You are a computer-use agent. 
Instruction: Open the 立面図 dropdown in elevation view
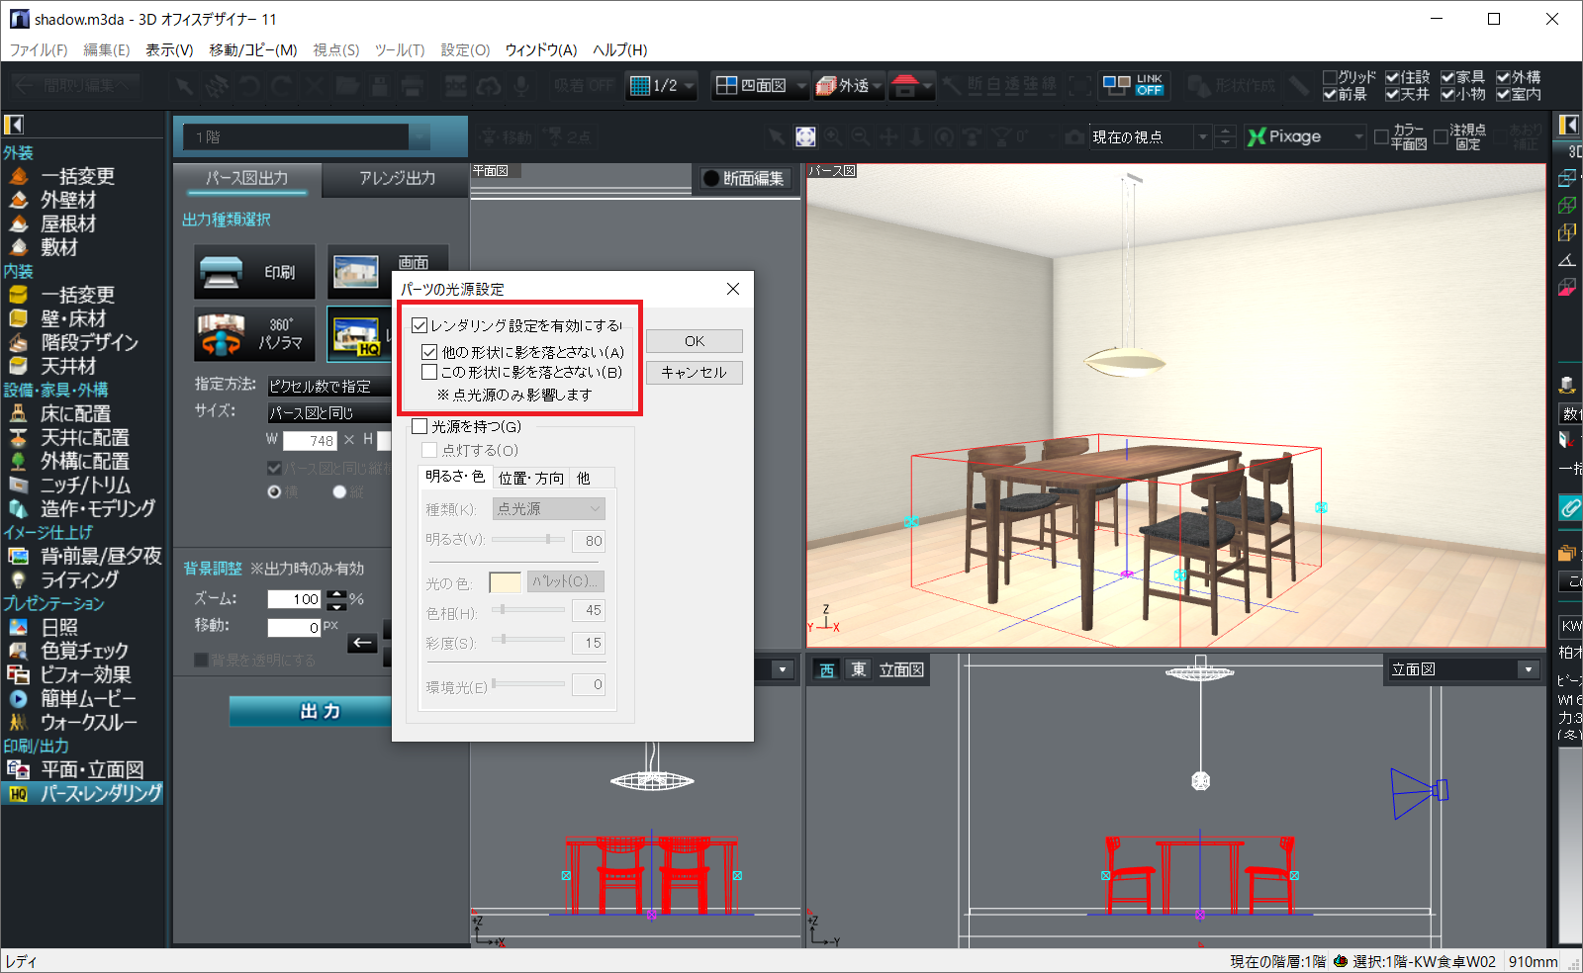[x=1529, y=669]
